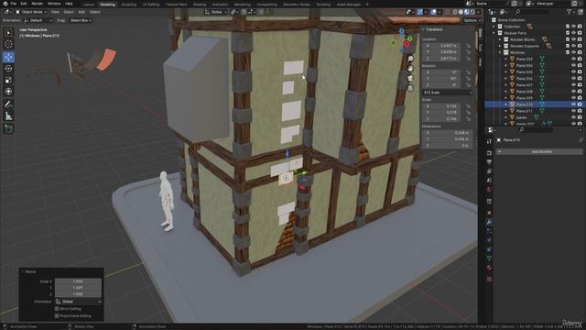
Task: Open the XYZ Euler rotation mode dropdown
Action: pos(448,92)
